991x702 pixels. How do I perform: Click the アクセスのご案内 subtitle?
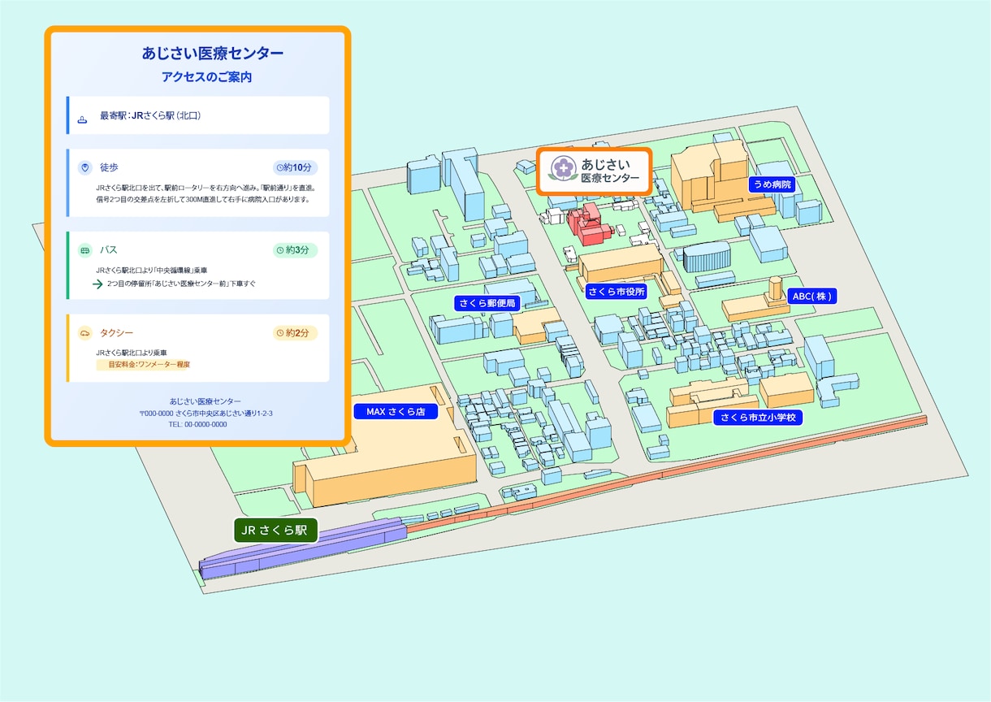click(206, 78)
